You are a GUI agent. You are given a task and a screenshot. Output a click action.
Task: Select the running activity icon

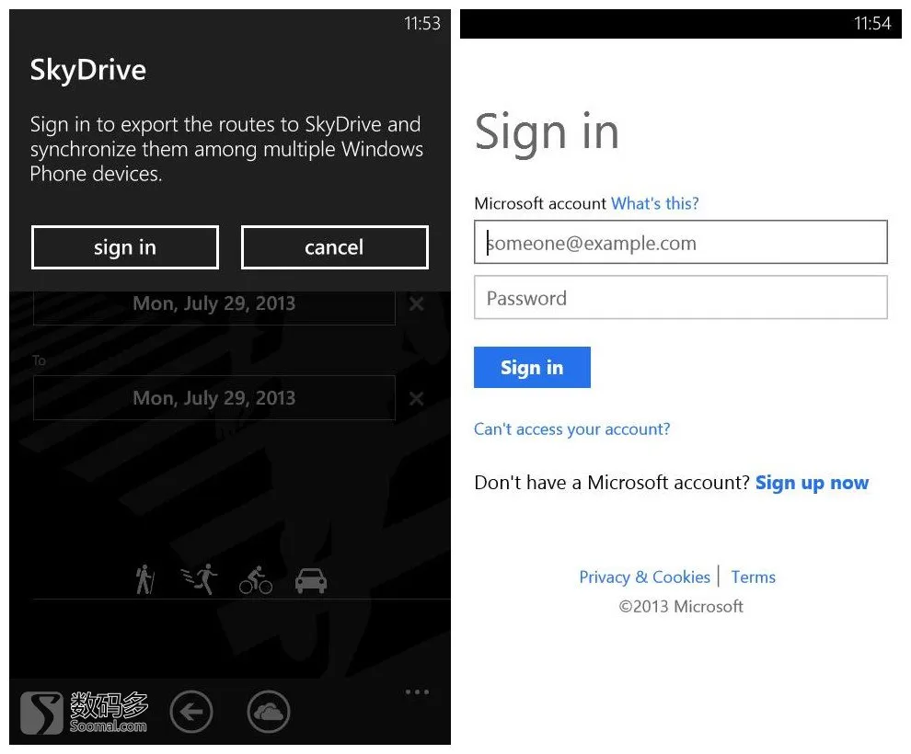200,579
